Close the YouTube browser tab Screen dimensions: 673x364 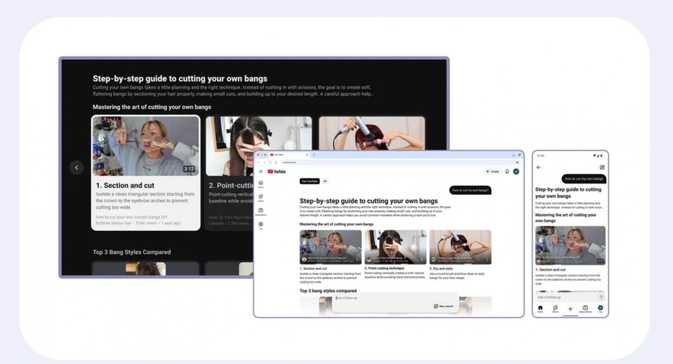pyautogui.click(x=307, y=155)
